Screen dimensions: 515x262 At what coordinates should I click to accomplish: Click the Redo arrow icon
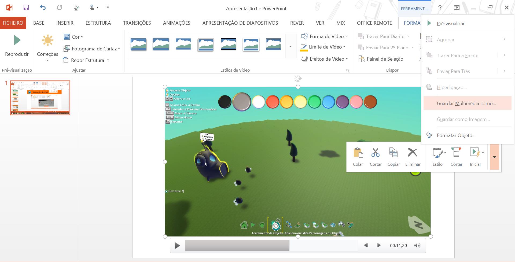(x=59, y=8)
